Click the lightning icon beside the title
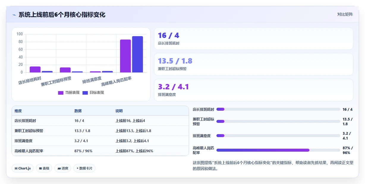 coord(14,15)
